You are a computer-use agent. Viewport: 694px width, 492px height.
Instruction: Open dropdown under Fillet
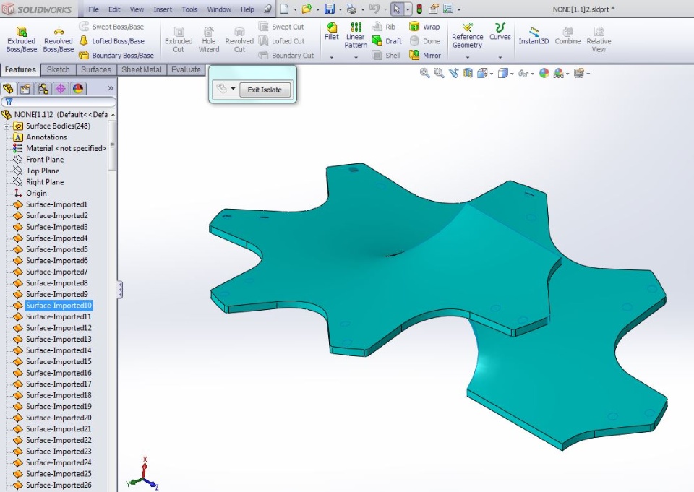coord(332,57)
